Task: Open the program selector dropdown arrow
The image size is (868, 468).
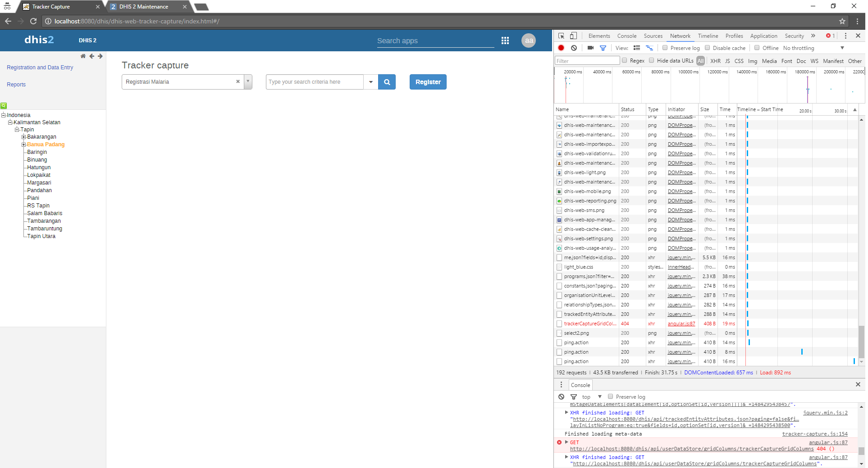Action: coord(248,82)
